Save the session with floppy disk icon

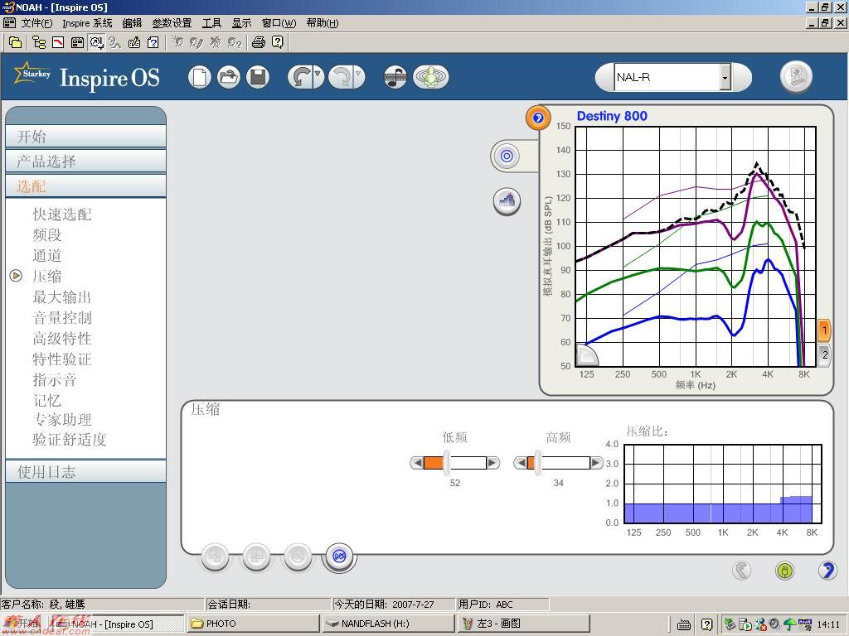259,77
